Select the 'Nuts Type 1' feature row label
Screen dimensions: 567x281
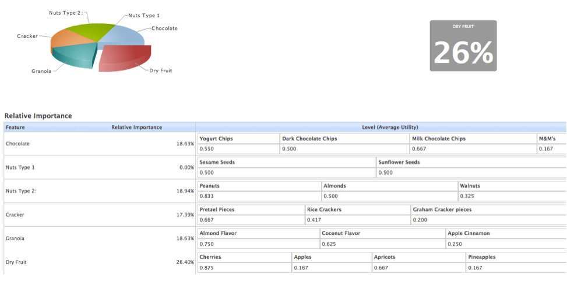pos(20,167)
